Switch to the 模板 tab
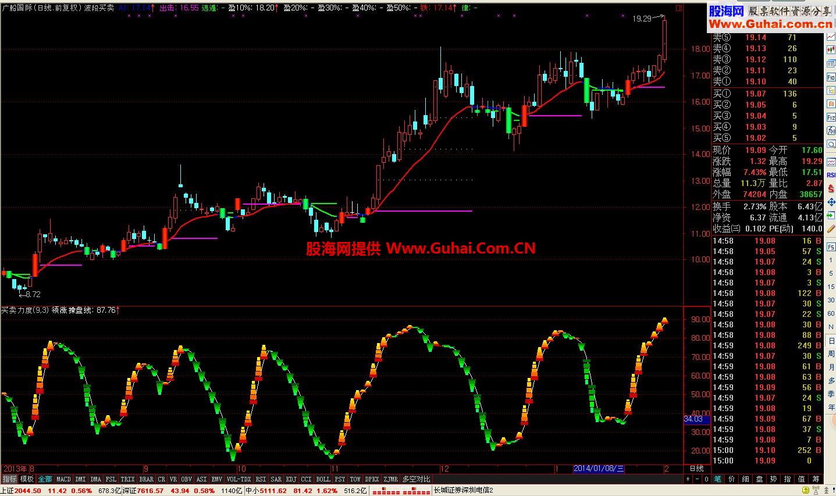The height and width of the screenshot is (496, 836). point(27,479)
